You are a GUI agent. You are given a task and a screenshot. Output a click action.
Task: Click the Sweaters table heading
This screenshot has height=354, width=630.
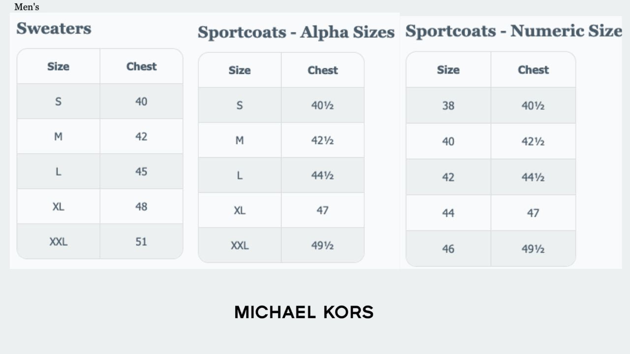click(54, 29)
